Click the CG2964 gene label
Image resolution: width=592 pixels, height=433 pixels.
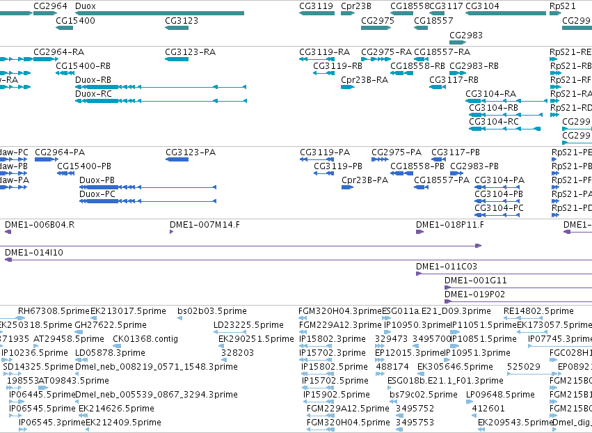[50, 6]
